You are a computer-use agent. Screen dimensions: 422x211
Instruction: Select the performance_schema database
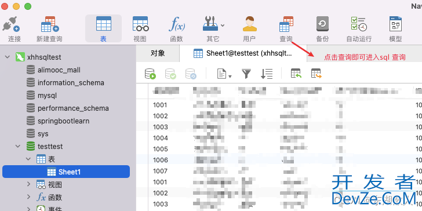(73, 108)
